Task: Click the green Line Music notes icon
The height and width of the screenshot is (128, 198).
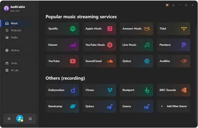Action: [x=147, y=45]
